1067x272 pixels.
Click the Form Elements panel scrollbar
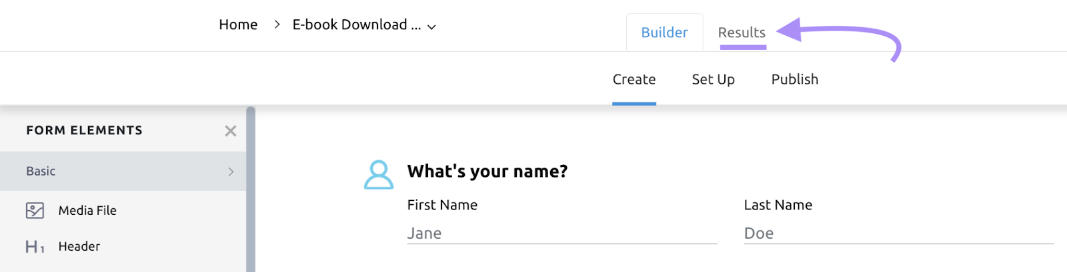[251, 190]
